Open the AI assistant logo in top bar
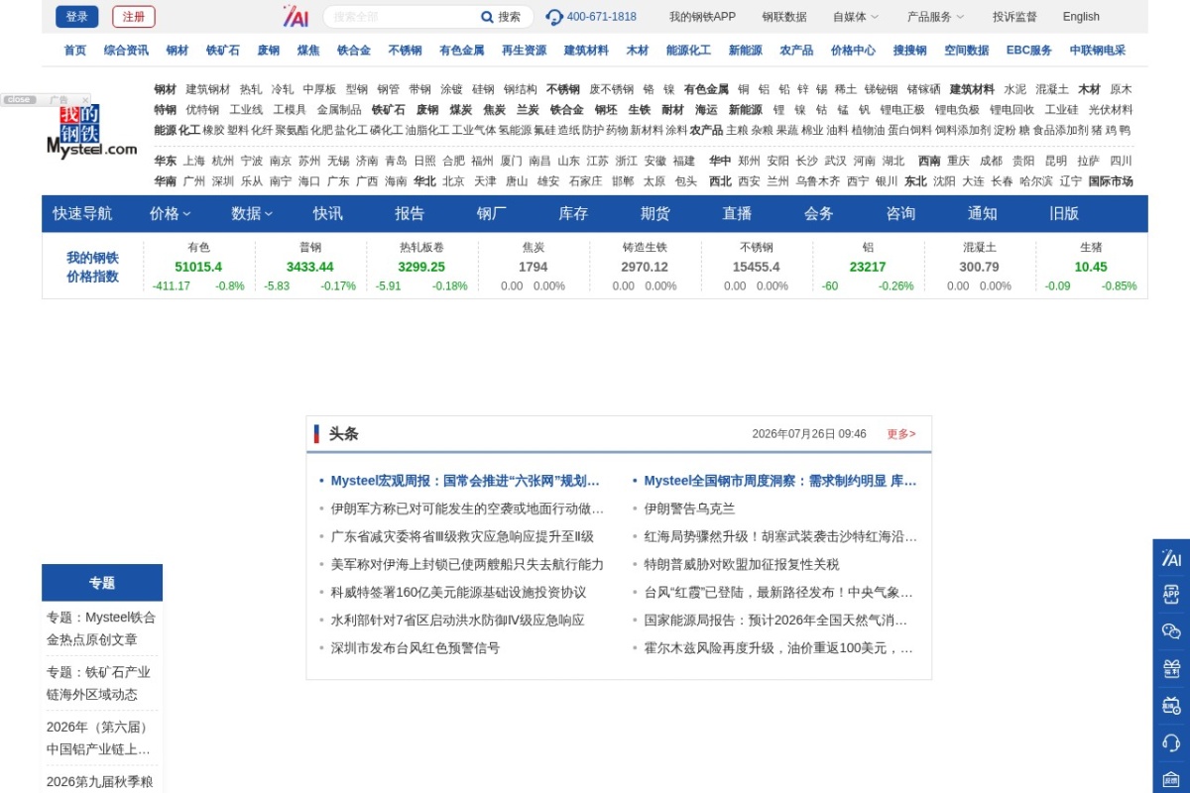1190x793 pixels. click(296, 16)
